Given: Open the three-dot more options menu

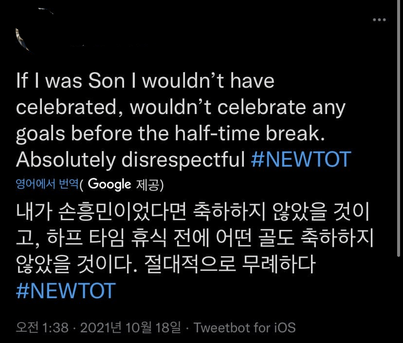Looking at the screenshot, I should 379,20.
